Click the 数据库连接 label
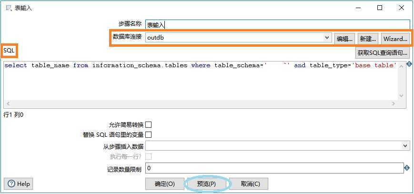The height and width of the screenshot is (194, 414). pos(127,37)
